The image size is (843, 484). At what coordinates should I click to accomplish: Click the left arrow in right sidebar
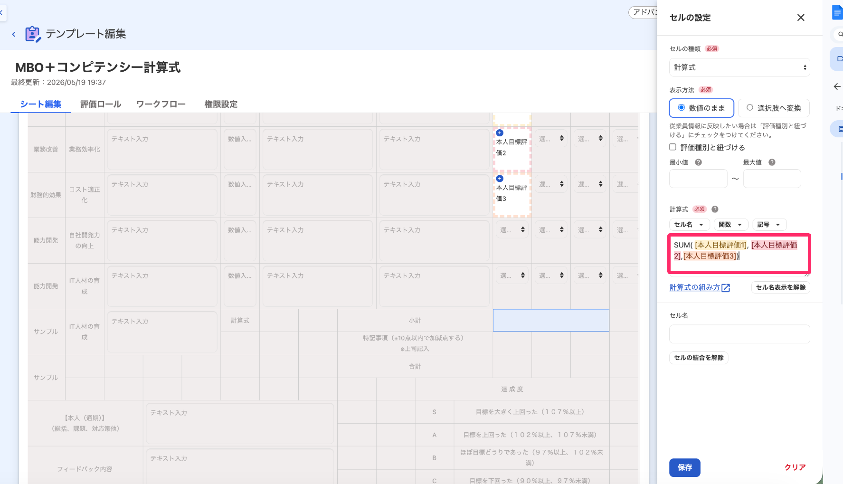pyautogui.click(x=837, y=86)
